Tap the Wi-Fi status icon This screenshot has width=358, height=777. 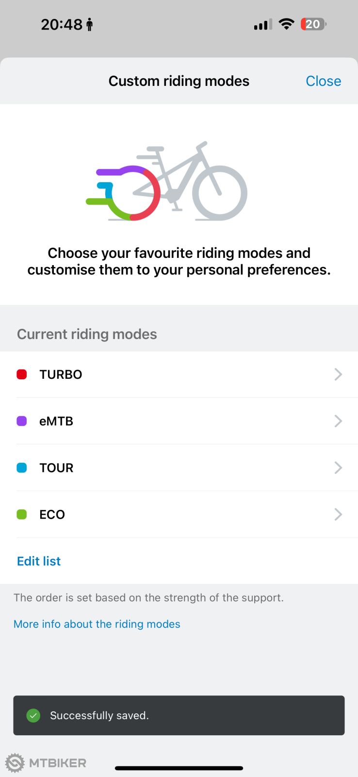tap(287, 24)
